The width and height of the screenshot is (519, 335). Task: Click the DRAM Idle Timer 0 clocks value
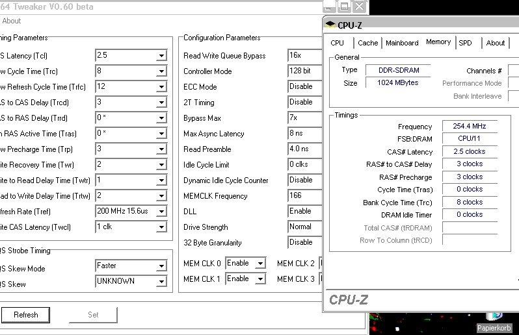[470, 215]
